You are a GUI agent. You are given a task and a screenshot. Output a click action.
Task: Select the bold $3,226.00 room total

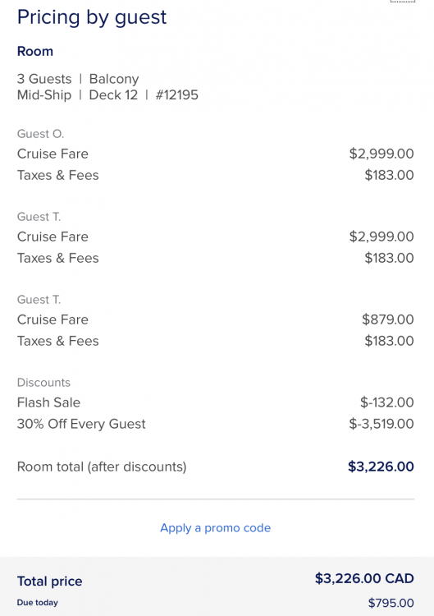[x=381, y=467]
